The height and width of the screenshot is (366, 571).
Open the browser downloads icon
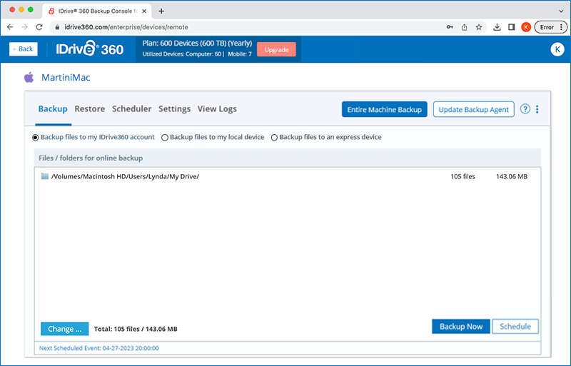[497, 27]
